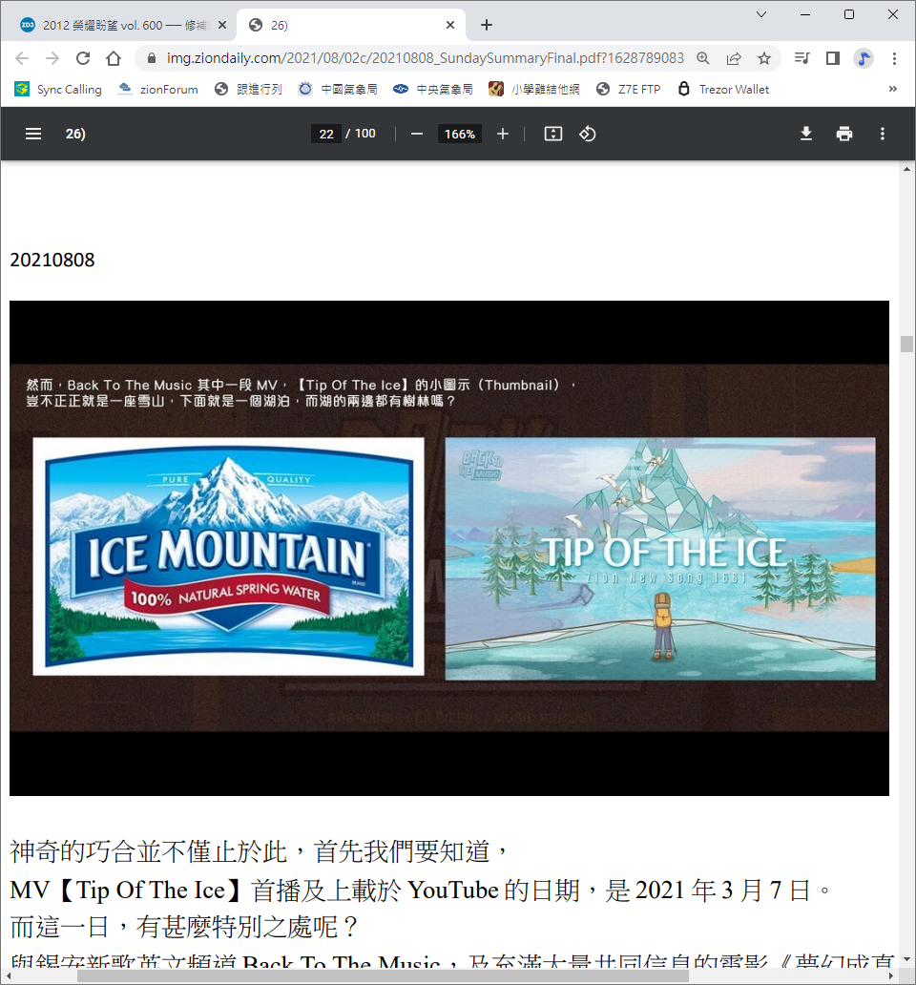The height and width of the screenshot is (985, 916).
Task: Open the PDF sidebar hamburger menu
Action: (33, 134)
